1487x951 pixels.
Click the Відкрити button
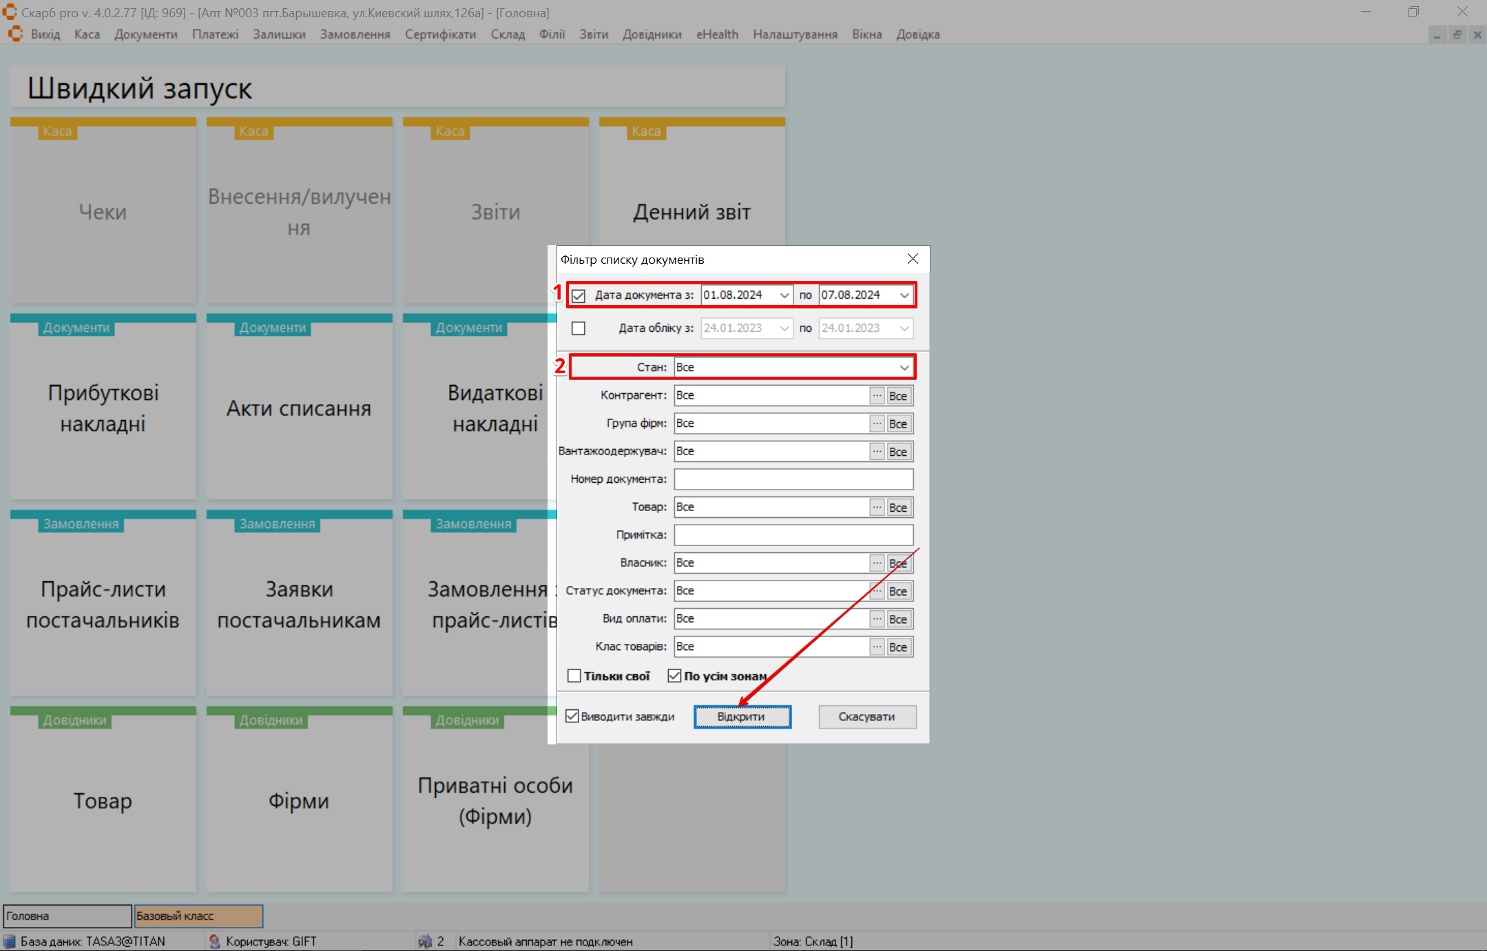(x=742, y=717)
